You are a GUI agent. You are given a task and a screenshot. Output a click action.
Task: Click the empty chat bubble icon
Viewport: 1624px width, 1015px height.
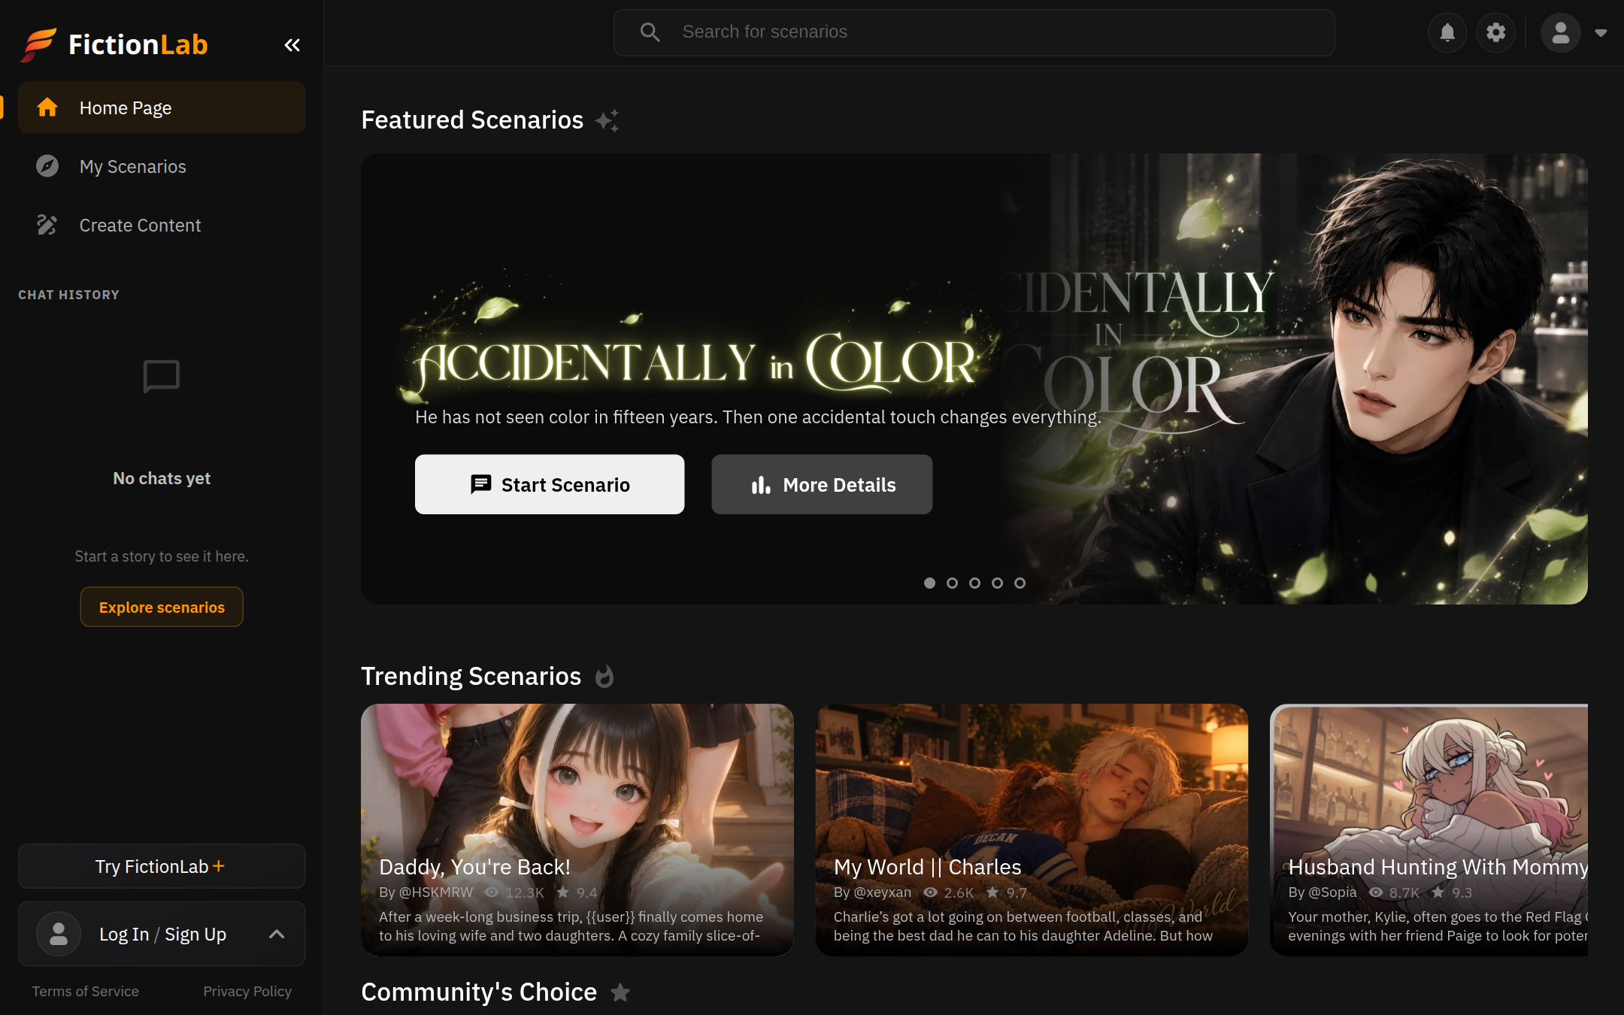tap(161, 376)
